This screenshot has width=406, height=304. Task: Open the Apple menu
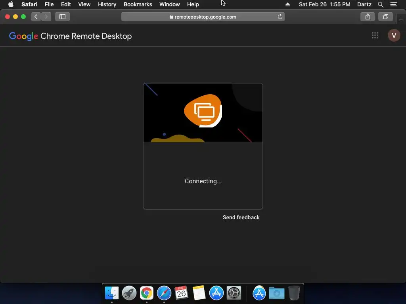click(11, 4)
